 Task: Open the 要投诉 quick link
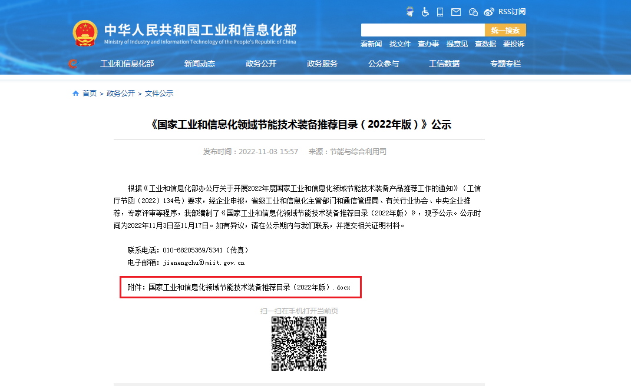[513, 44]
